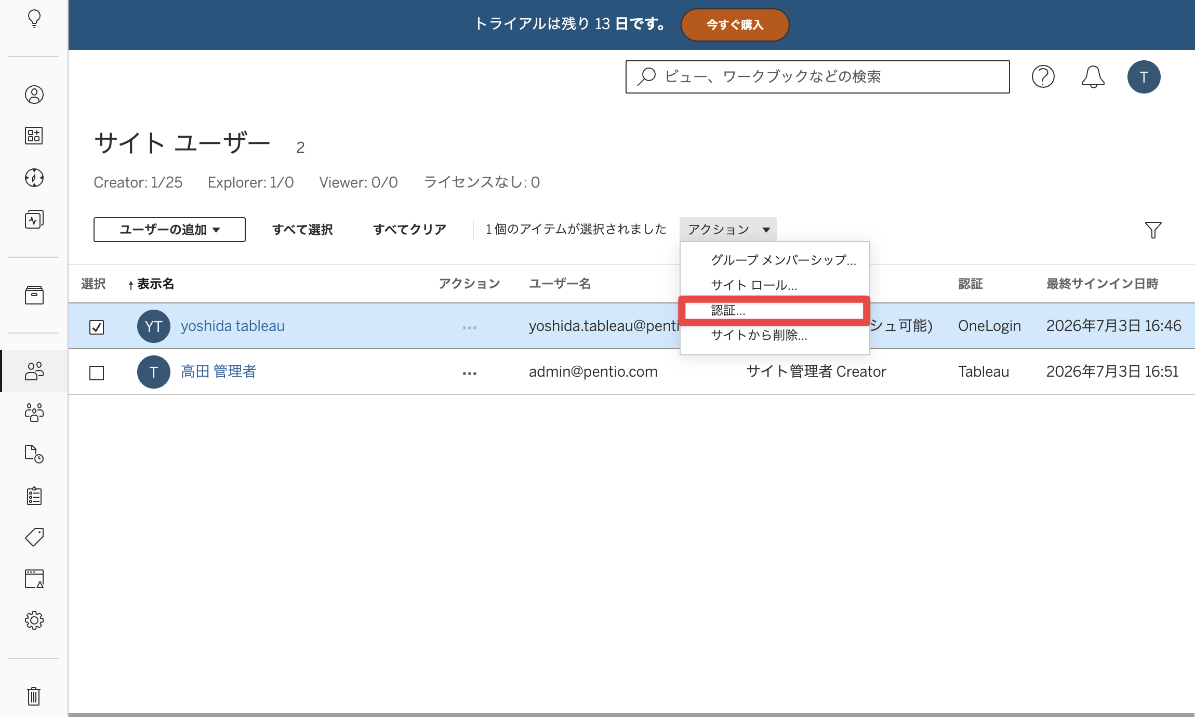Check the 高田 管理者 row checkbox
The width and height of the screenshot is (1195, 717).
[x=97, y=373]
